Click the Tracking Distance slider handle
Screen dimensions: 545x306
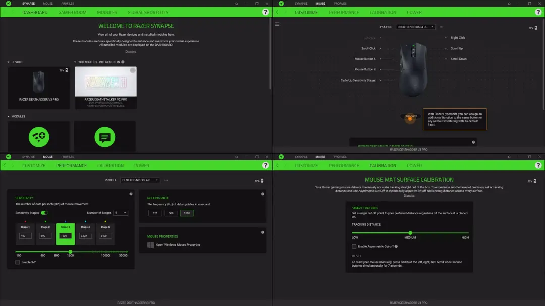point(410,233)
